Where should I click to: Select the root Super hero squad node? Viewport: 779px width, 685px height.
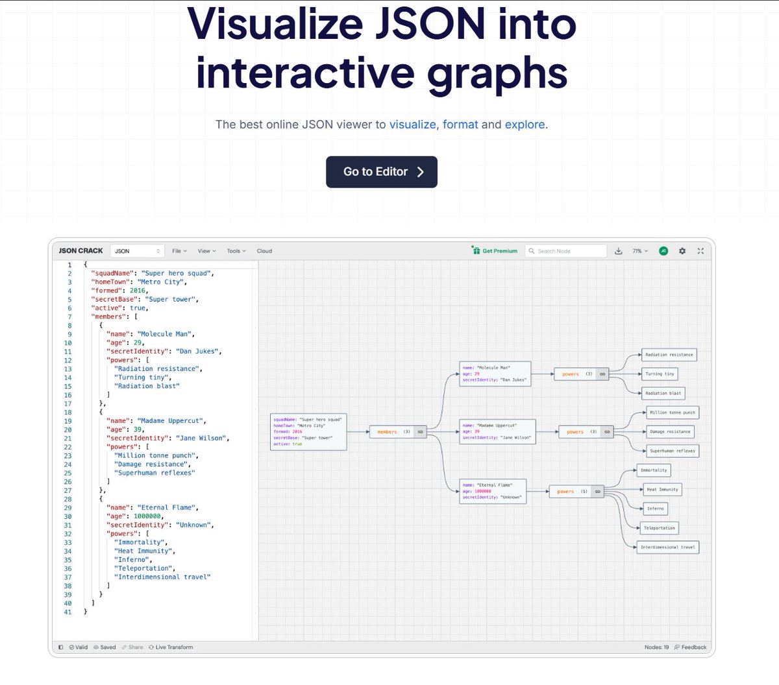click(x=308, y=432)
